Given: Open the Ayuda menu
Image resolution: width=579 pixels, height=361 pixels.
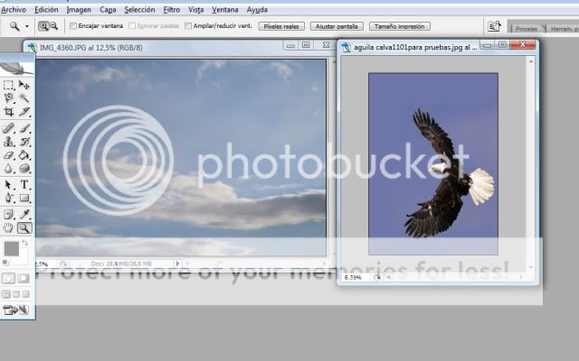Looking at the screenshot, I should [x=257, y=10].
